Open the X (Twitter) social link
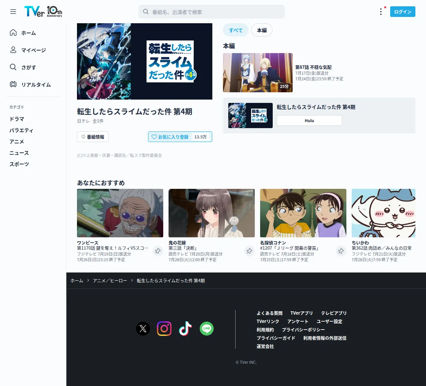The width and height of the screenshot is (426, 386). 143,329
